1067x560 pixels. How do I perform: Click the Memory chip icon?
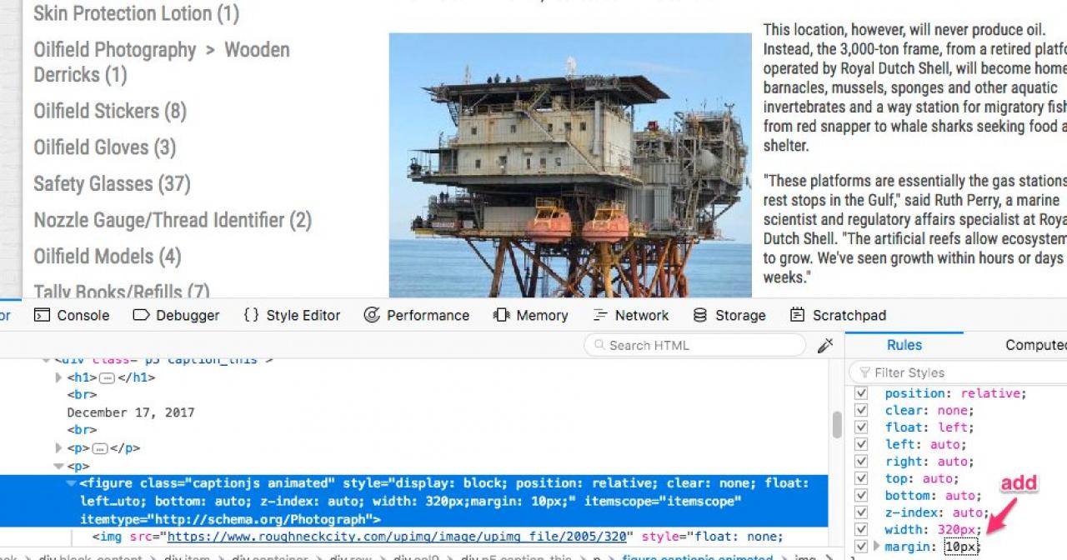[x=501, y=315]
